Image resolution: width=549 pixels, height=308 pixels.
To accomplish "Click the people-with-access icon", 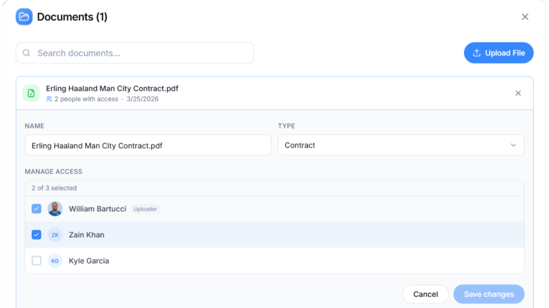I will pyautogui.click(x=49, y=99).
